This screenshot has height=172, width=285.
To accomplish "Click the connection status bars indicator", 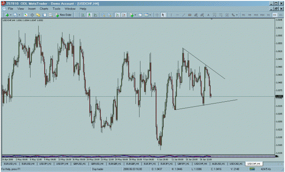I will (x=252, y=169).
